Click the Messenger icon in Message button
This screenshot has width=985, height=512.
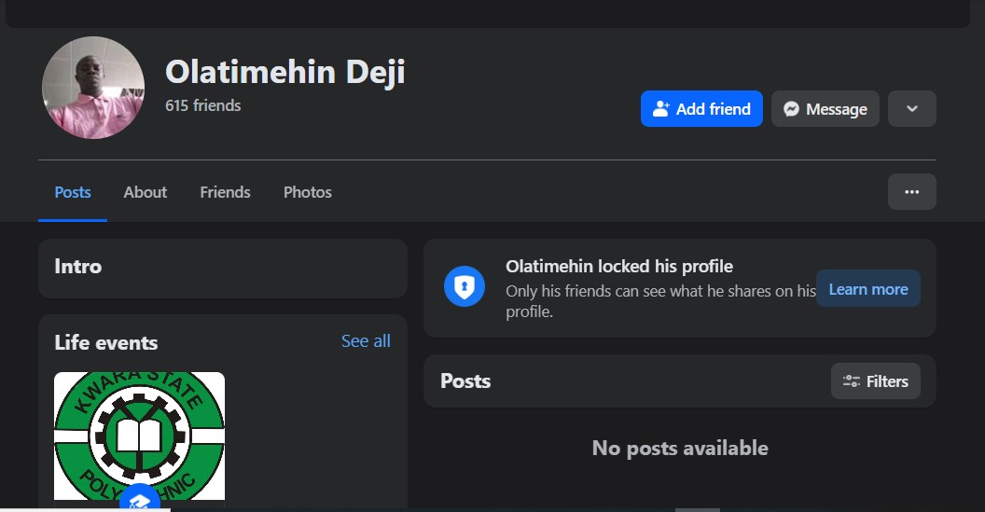click(x=791, y=109)
